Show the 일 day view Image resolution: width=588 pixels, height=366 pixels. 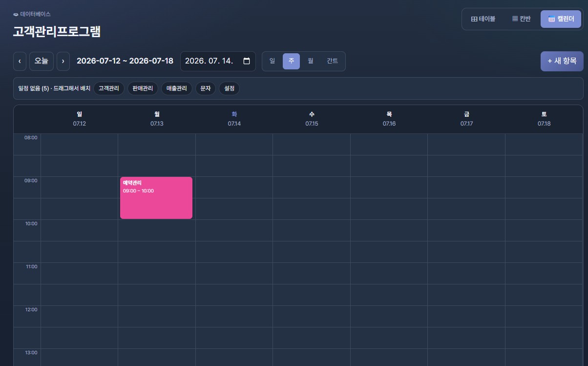tap(273, 61)
